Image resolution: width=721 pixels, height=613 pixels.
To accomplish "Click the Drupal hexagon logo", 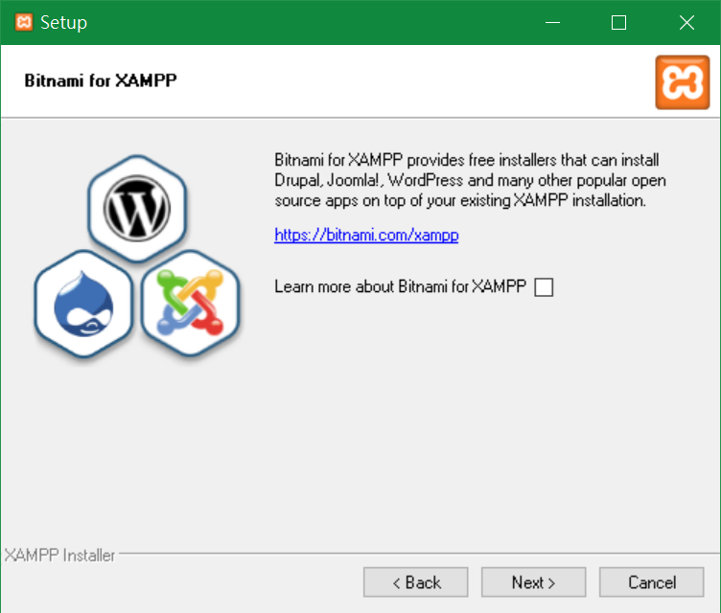I will click(83, 304).
